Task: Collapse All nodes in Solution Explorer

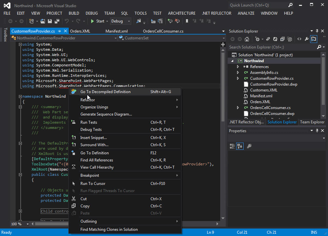Action: [282, 39]
